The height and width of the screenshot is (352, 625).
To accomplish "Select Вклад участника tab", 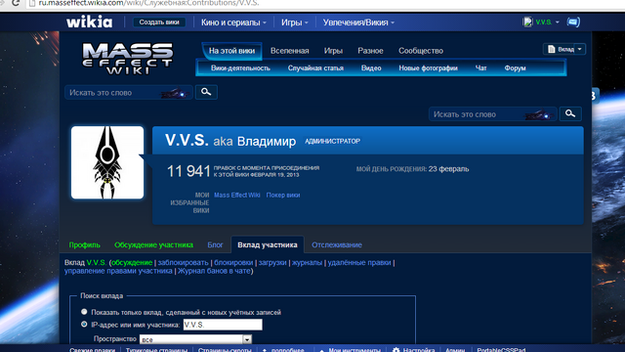I will (268, 244).
